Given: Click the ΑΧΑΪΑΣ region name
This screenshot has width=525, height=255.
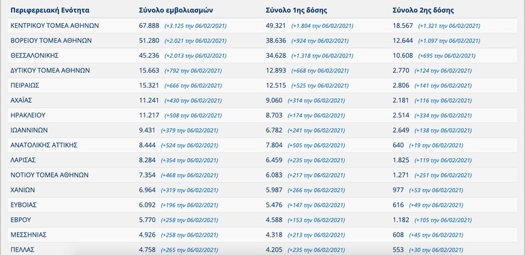Looking at the screenshot, I should (x=22, y=100).
